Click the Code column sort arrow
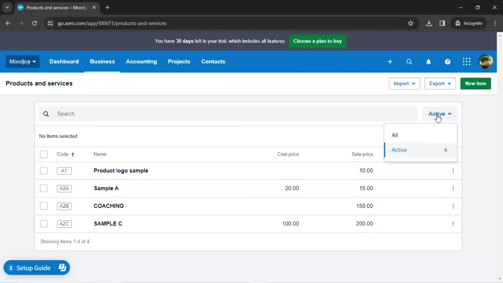Screen dimensions: 503x283 click(73, 154)
